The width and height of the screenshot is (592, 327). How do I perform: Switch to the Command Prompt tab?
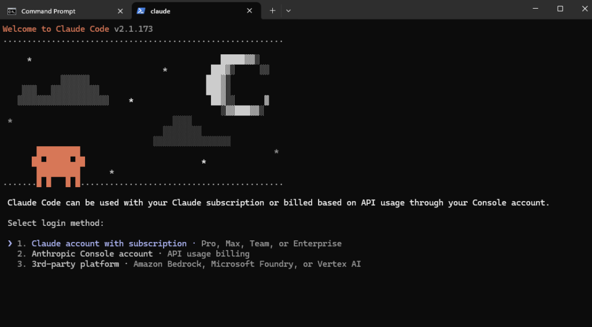point(65,11)
